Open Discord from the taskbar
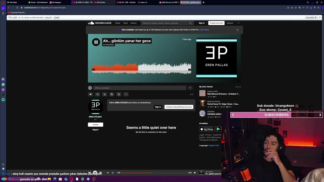Screen dimensions: 324x182 pyautogui.click(x=88, y=179)
